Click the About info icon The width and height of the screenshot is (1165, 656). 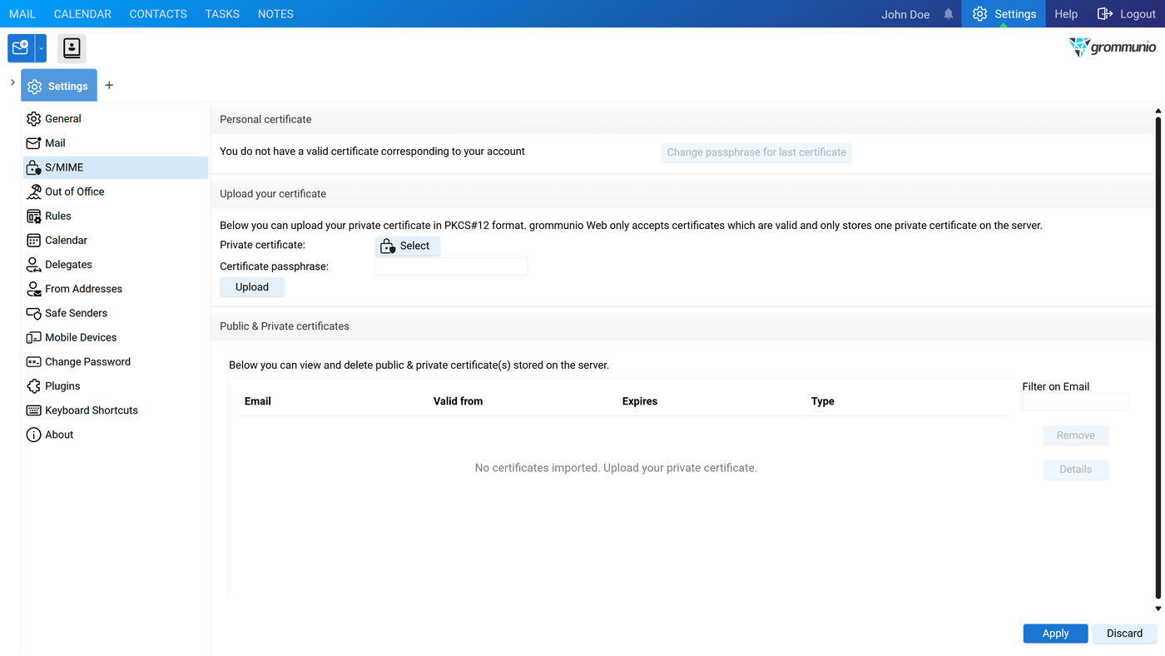pyautogui.click(x=33, y=435)
